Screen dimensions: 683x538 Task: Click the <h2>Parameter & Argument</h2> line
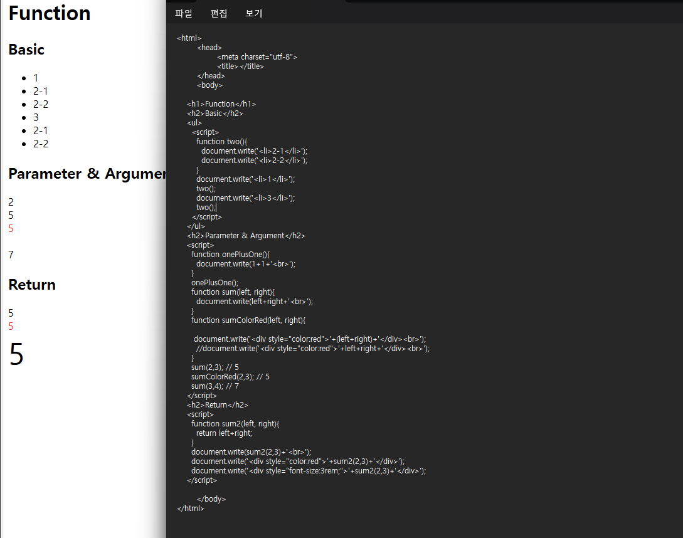(x=246, y=236)
